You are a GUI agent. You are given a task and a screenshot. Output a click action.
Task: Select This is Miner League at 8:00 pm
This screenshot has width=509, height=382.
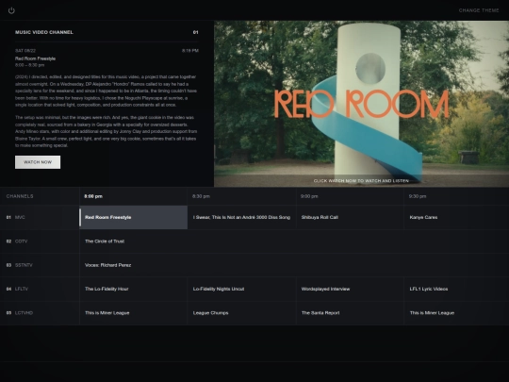(134, 313)
